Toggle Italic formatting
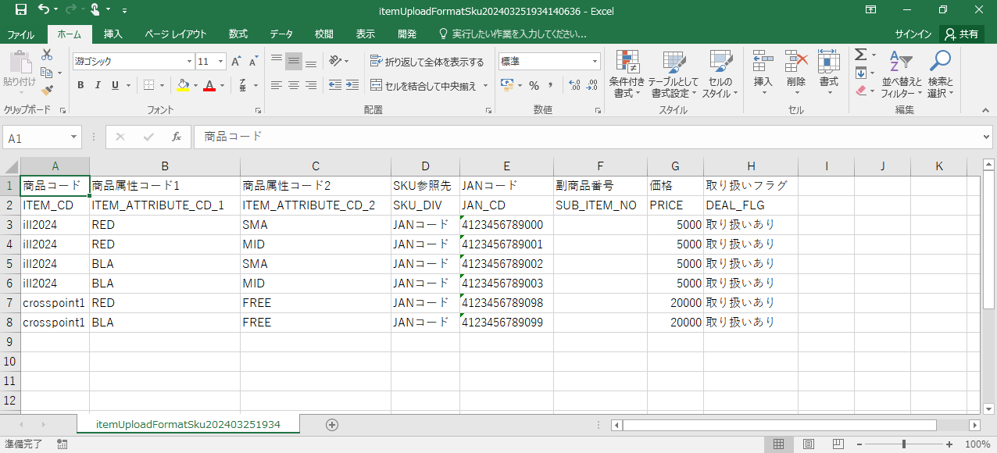The image size is (997, 453). (x=98, y=85)
